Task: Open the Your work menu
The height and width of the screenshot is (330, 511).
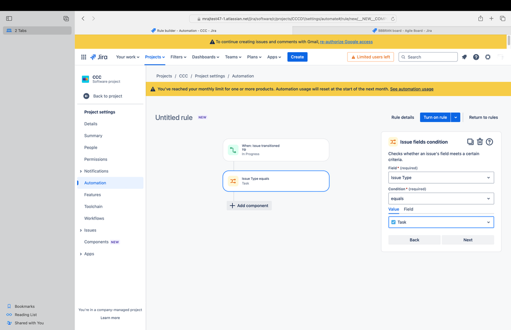Action: [x=128, y=57]
